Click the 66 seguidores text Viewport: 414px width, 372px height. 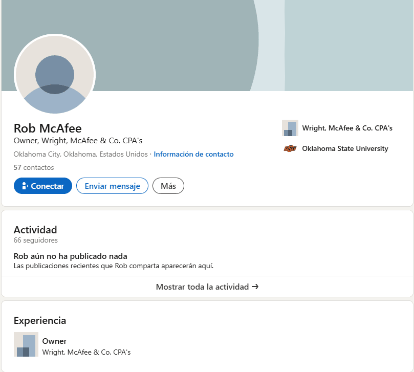(36, 240)
